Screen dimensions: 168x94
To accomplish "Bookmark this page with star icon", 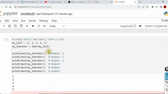I will click(x=147, y=7).
